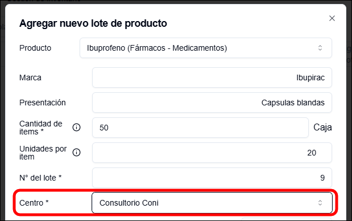This screenshot has height=221, width=352.
Task: Select the Presentación field with Capsulas blandas
Action: point(212,103)
